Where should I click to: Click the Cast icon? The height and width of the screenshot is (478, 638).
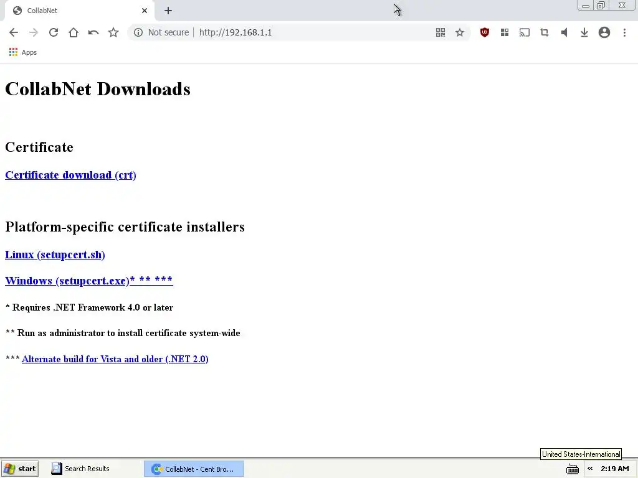525,32
